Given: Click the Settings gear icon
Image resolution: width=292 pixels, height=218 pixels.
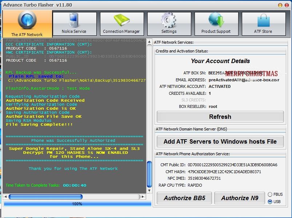Looking at the screenshot, I should (x=169, y=20).
